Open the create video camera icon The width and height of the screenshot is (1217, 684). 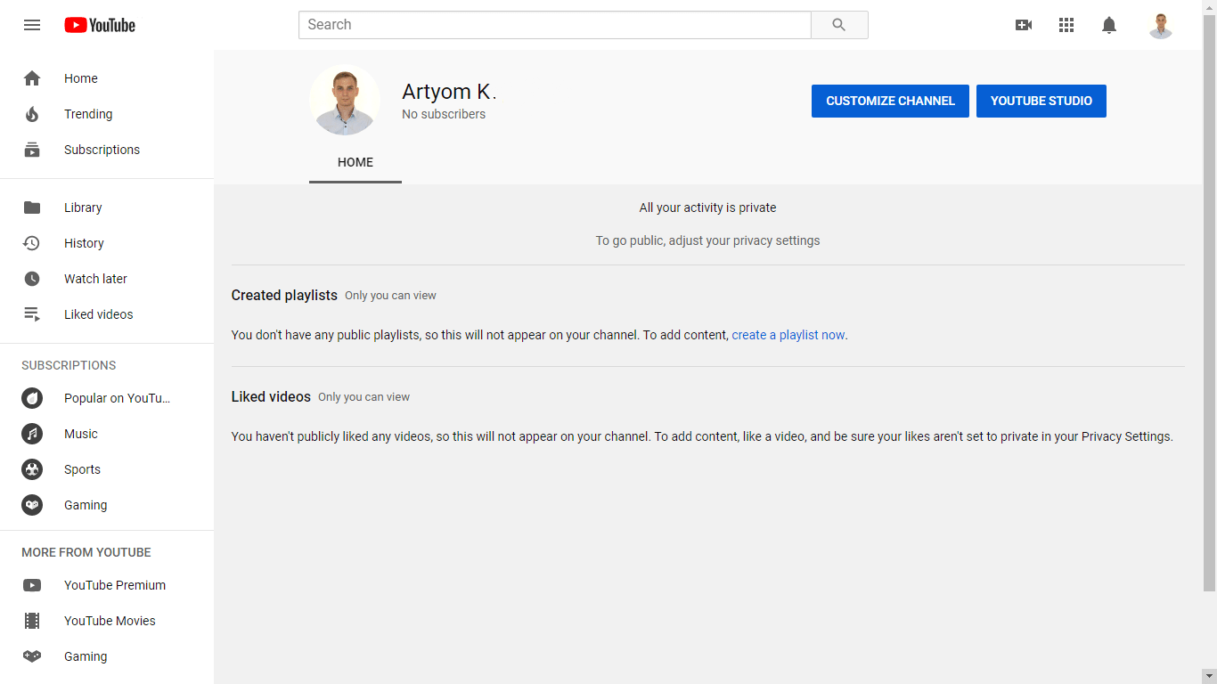tap(1024, 25)
